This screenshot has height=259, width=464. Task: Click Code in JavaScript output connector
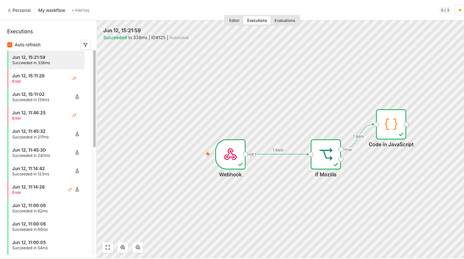click(406, 124)
